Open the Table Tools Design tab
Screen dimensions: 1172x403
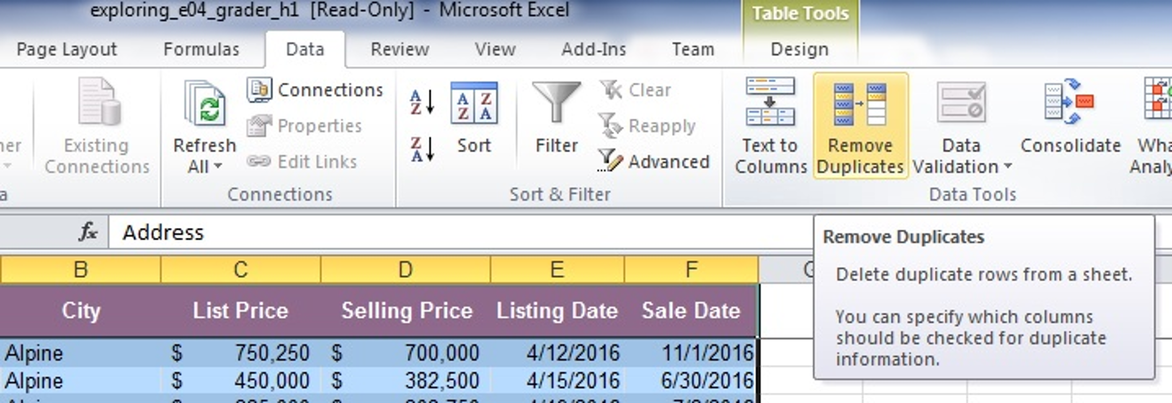[800, 49]
